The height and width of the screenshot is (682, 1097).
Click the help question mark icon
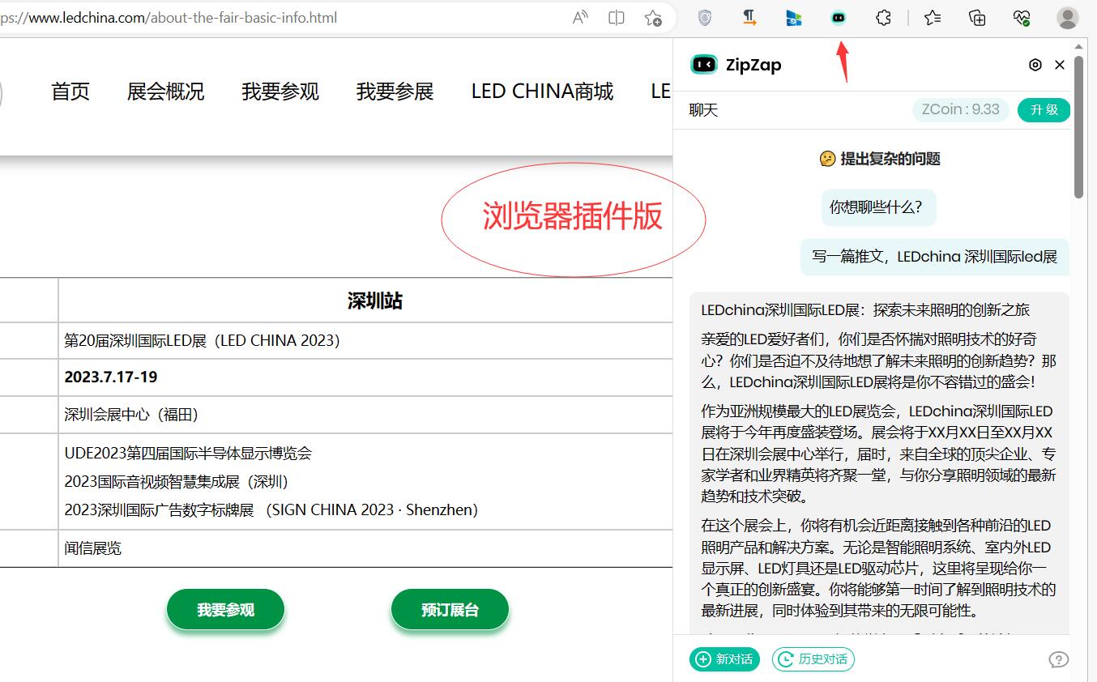pos(1058,659)
